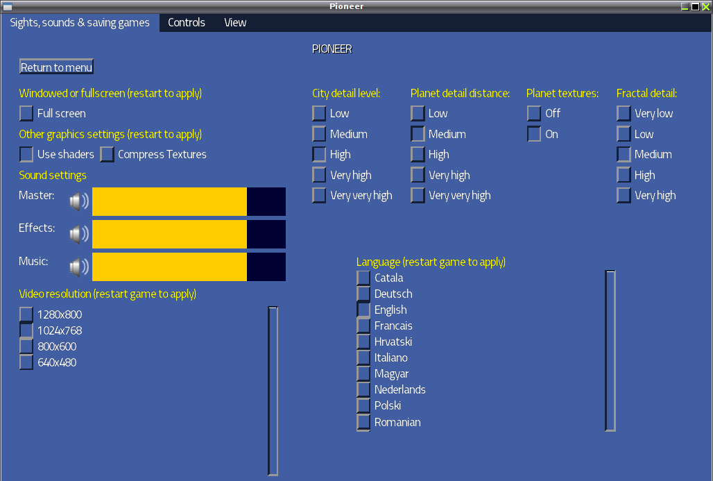
Task: Choose Polski as the language
Action: [x=363, y=405]
